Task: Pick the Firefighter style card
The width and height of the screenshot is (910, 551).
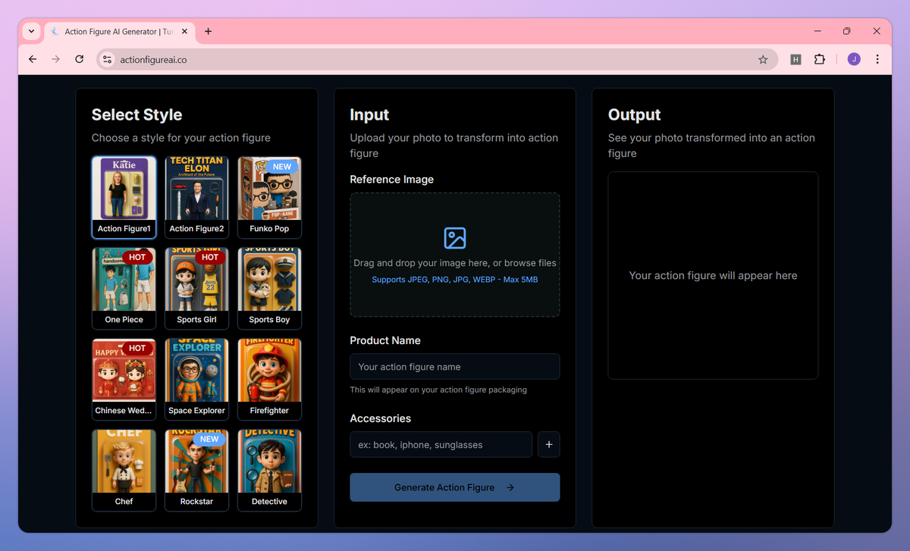Action: (x=269, y=379)
